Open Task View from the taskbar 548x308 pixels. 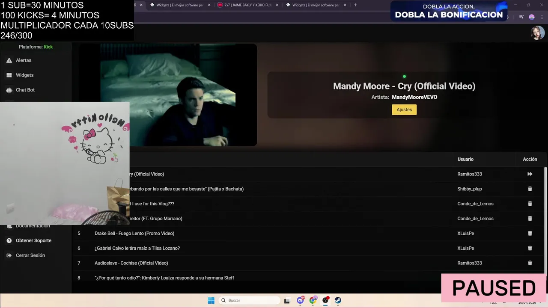click(x=287, y=300)
